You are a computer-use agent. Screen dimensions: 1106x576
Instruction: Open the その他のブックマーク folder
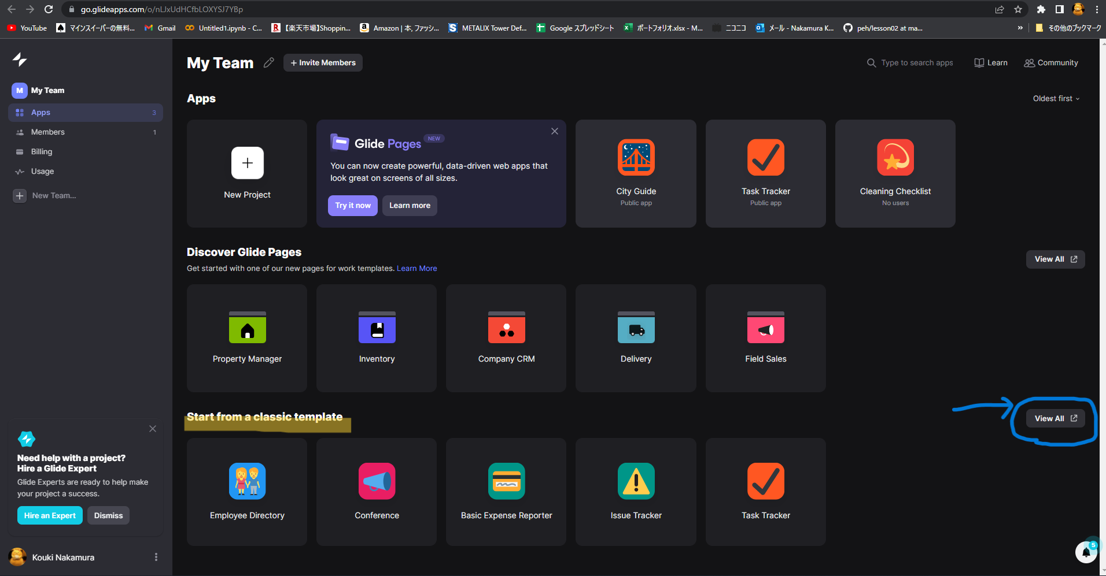pos(1068,28)
